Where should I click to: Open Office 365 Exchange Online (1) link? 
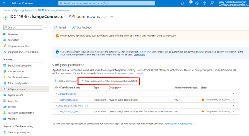[72, 106]
